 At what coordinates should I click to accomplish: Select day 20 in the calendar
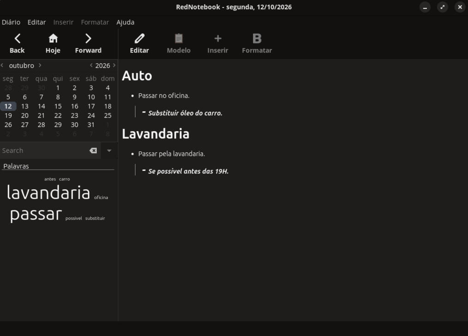[25, 115]
